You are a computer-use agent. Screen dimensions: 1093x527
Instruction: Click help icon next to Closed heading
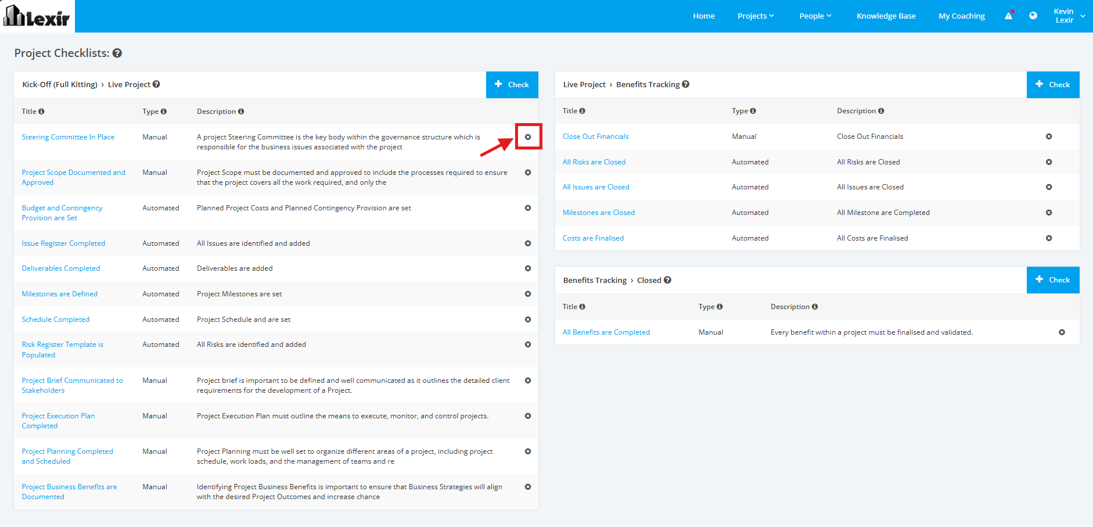click(x=667, y=280)
